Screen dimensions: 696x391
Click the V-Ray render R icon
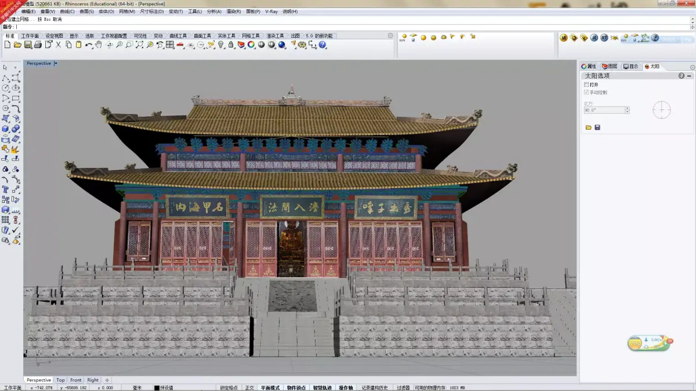point(594,38)
